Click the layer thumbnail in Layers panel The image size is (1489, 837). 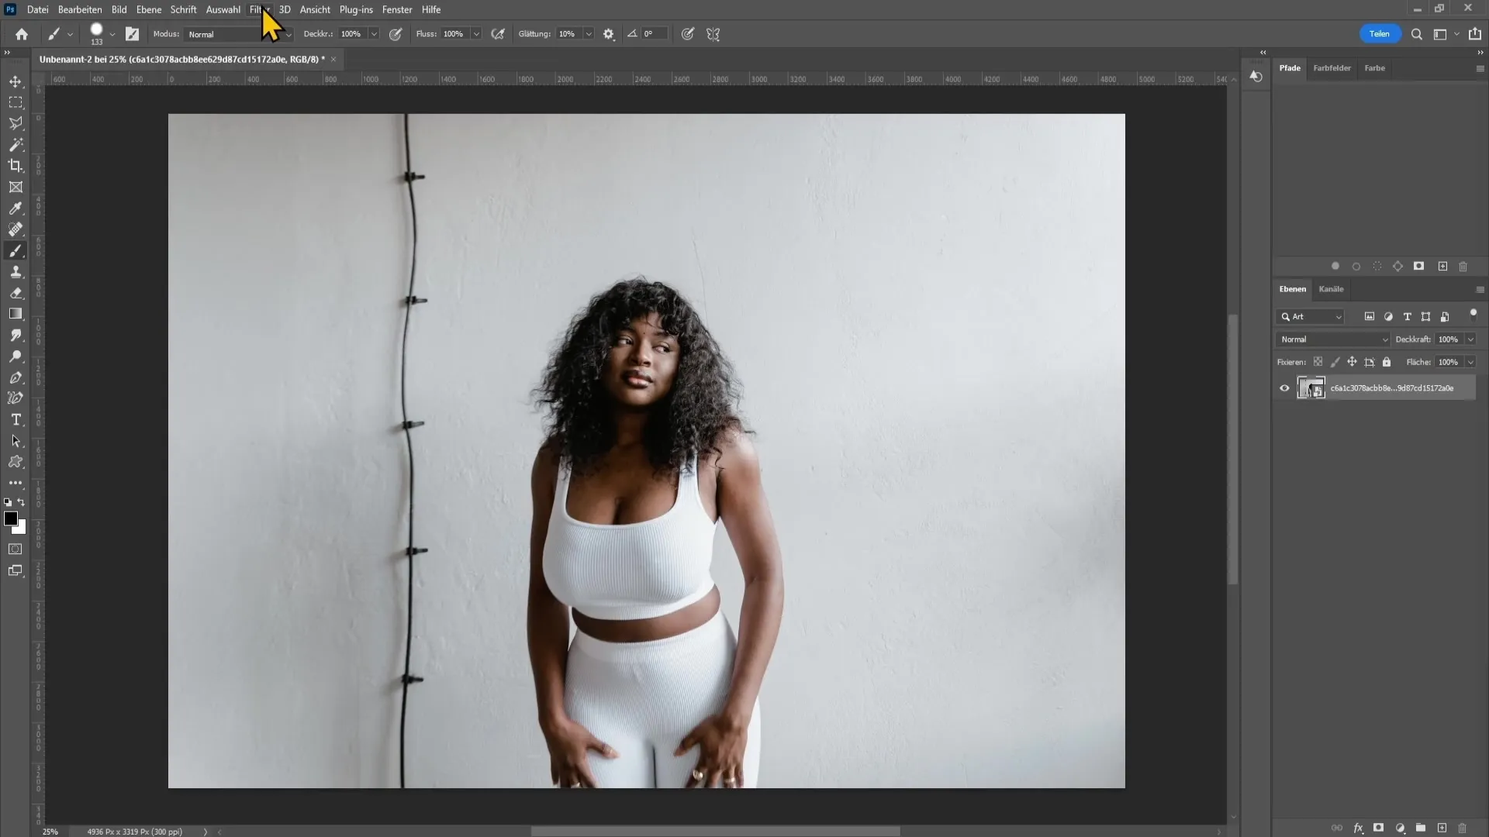(x=1312, y=387)
